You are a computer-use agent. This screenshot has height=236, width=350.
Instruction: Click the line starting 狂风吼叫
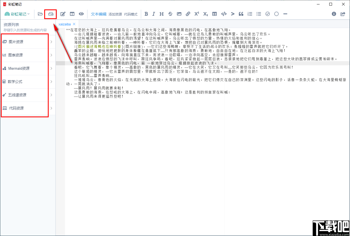tap(94, 76)
